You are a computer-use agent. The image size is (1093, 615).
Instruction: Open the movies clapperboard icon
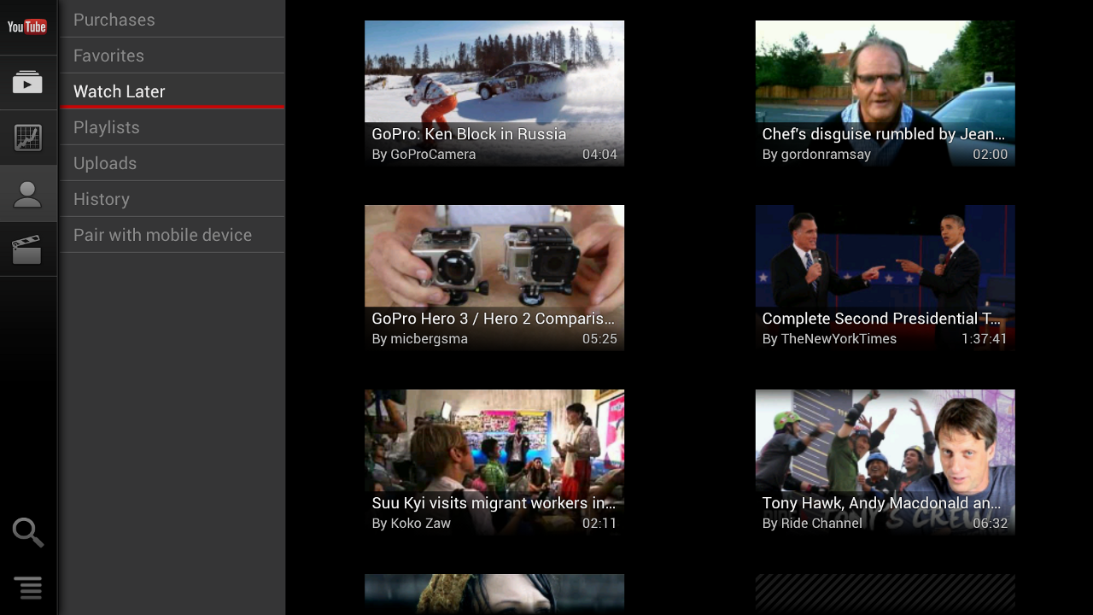point(27,249)
